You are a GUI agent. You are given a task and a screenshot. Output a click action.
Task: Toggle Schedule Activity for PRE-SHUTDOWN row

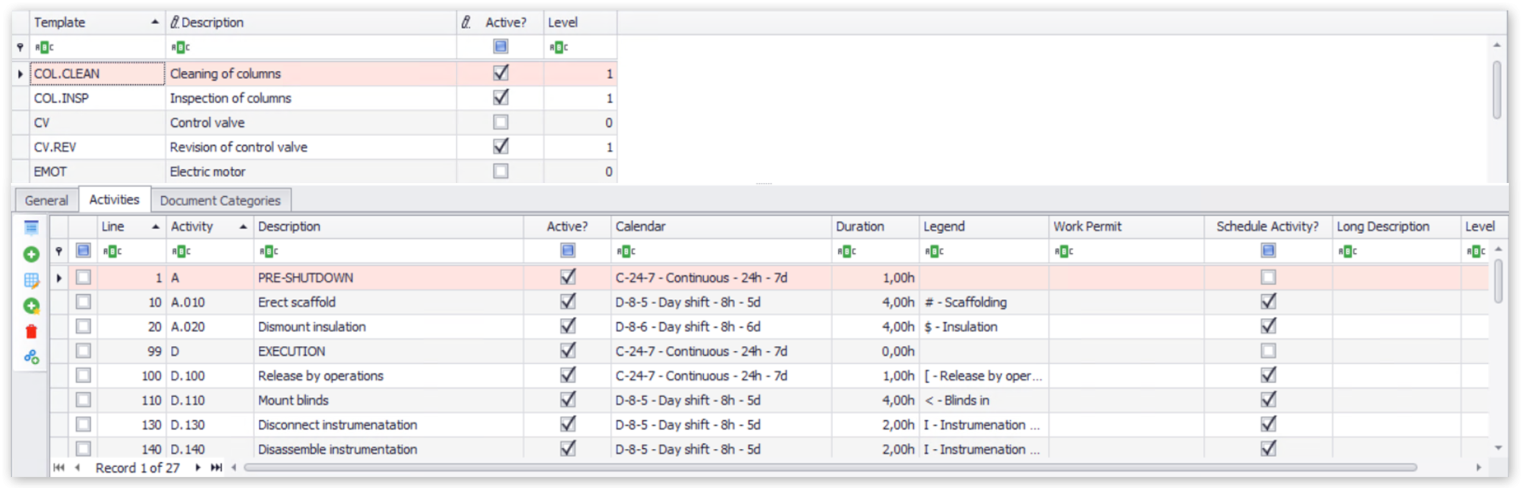[1268, 278]
